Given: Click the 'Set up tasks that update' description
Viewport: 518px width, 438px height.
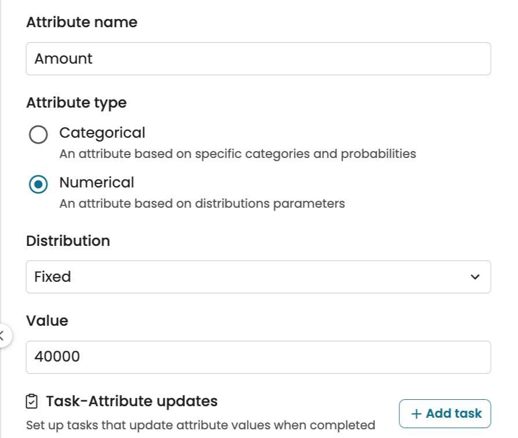Looking at the screenshot, I should 200,425.
